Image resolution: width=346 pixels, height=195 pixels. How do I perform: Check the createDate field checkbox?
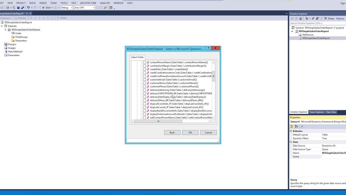point(144,69)
